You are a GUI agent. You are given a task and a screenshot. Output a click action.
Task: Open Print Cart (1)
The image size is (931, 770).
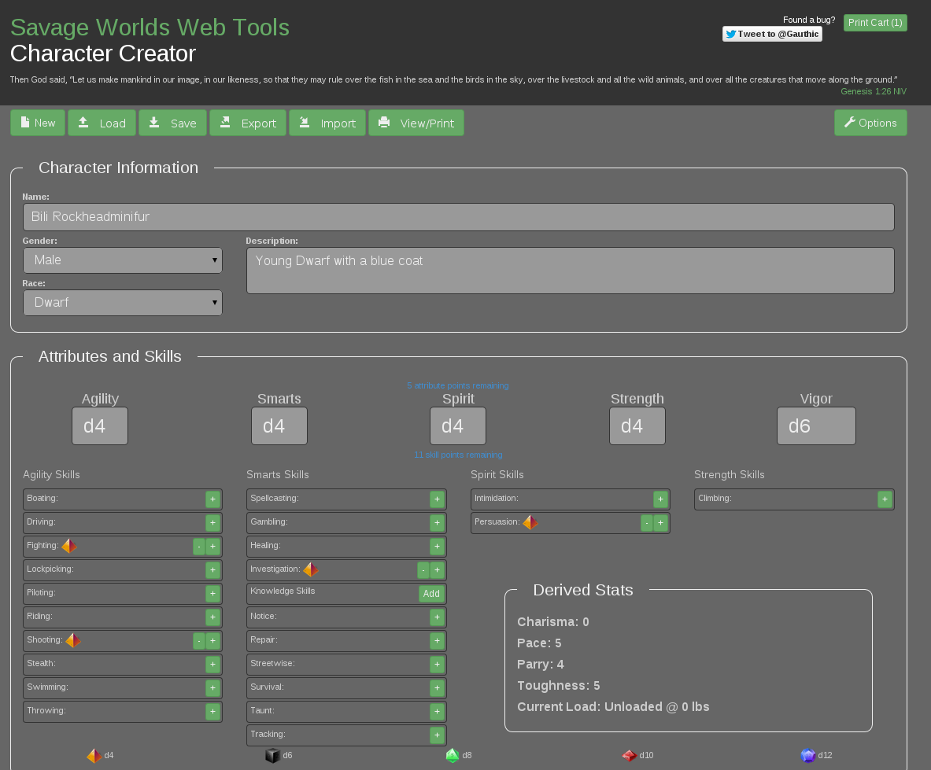point(875,23)
